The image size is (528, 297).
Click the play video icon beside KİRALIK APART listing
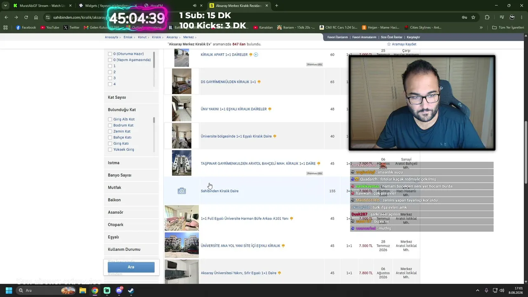point(256,54)
